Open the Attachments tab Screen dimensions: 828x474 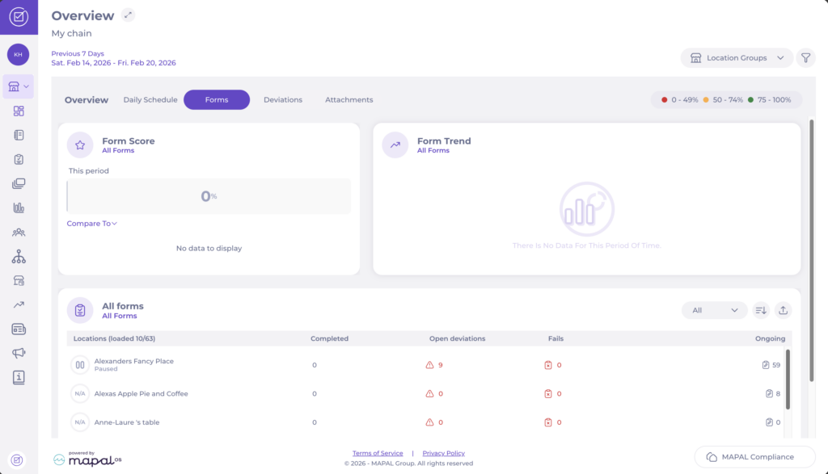tap(349, 100)
